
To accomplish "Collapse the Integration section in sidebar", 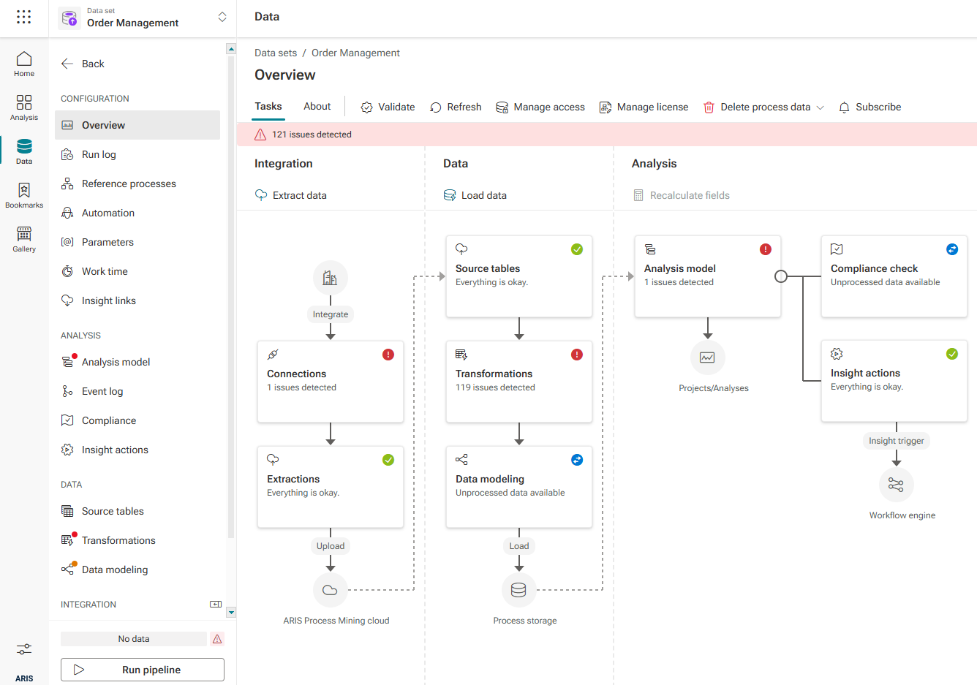I will coord(216,605).
